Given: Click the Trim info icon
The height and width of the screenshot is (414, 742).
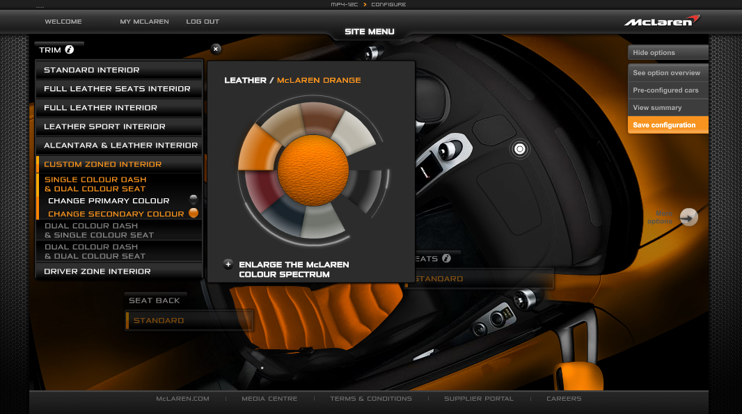Looking at the screenshot, I should (69, 49).
